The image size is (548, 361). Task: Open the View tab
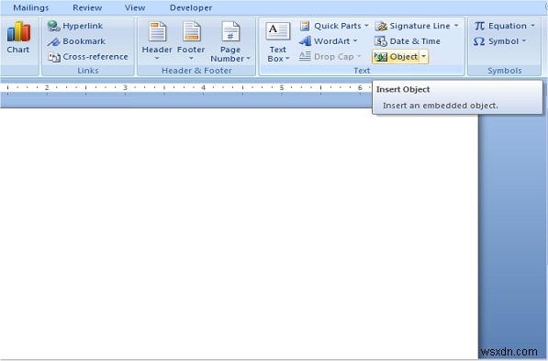tap(135, 7)
